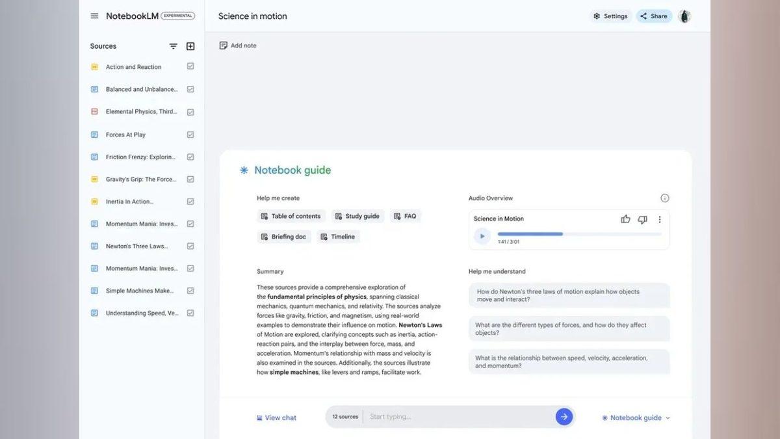Select the 'Study guide' creation option
The height and width of the screenshot is (439, 780).
click(x=357, y=215)
